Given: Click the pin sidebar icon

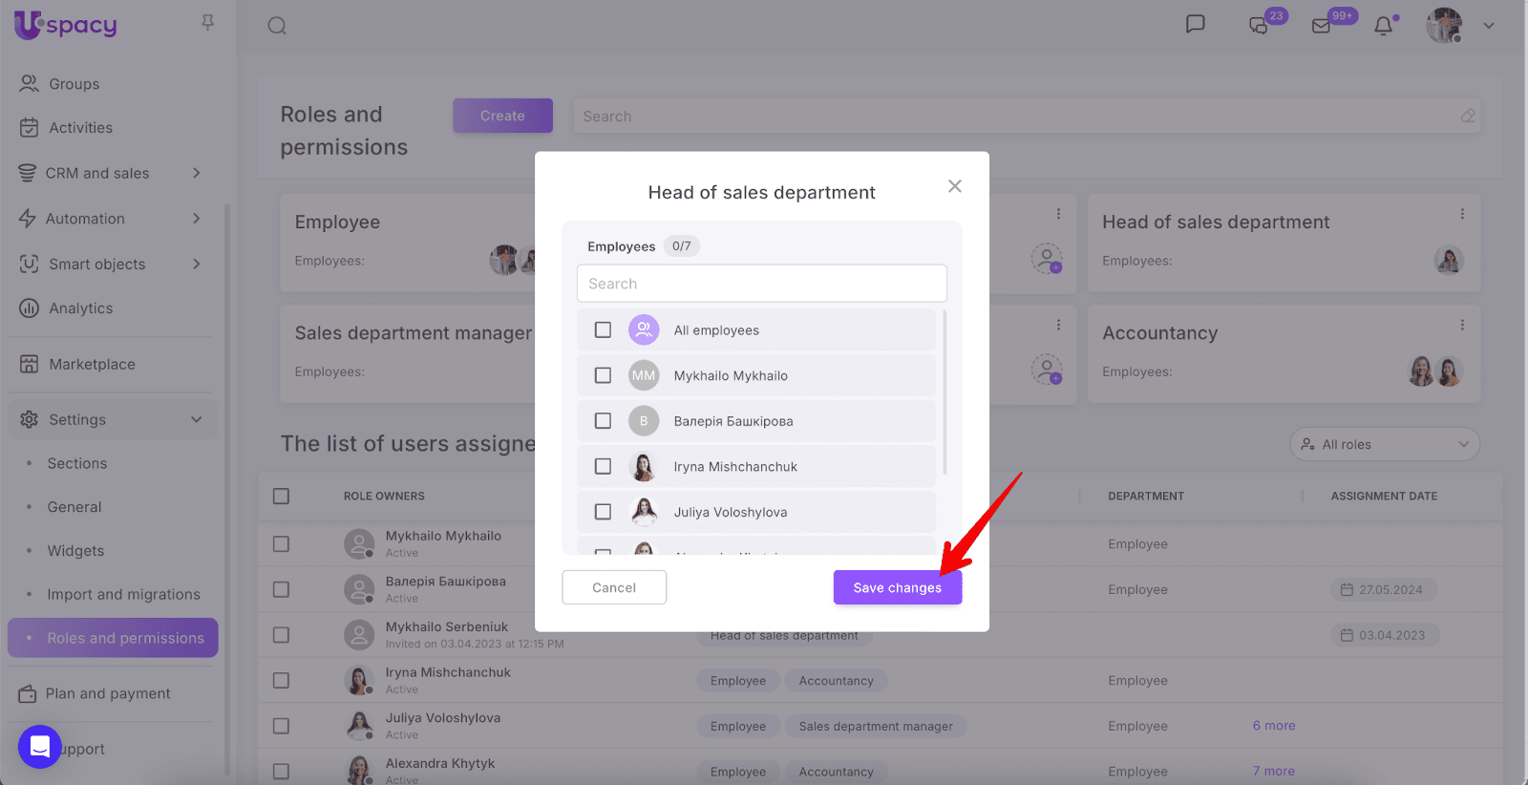Looking at the screenshot, I should 207,22.
